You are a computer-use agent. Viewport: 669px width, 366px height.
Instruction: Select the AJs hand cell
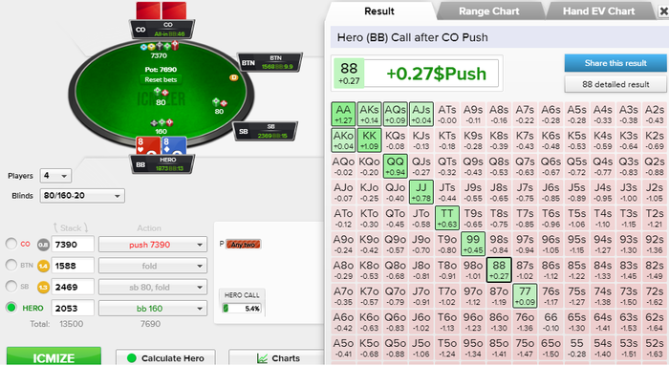click(x=421, y=114)
